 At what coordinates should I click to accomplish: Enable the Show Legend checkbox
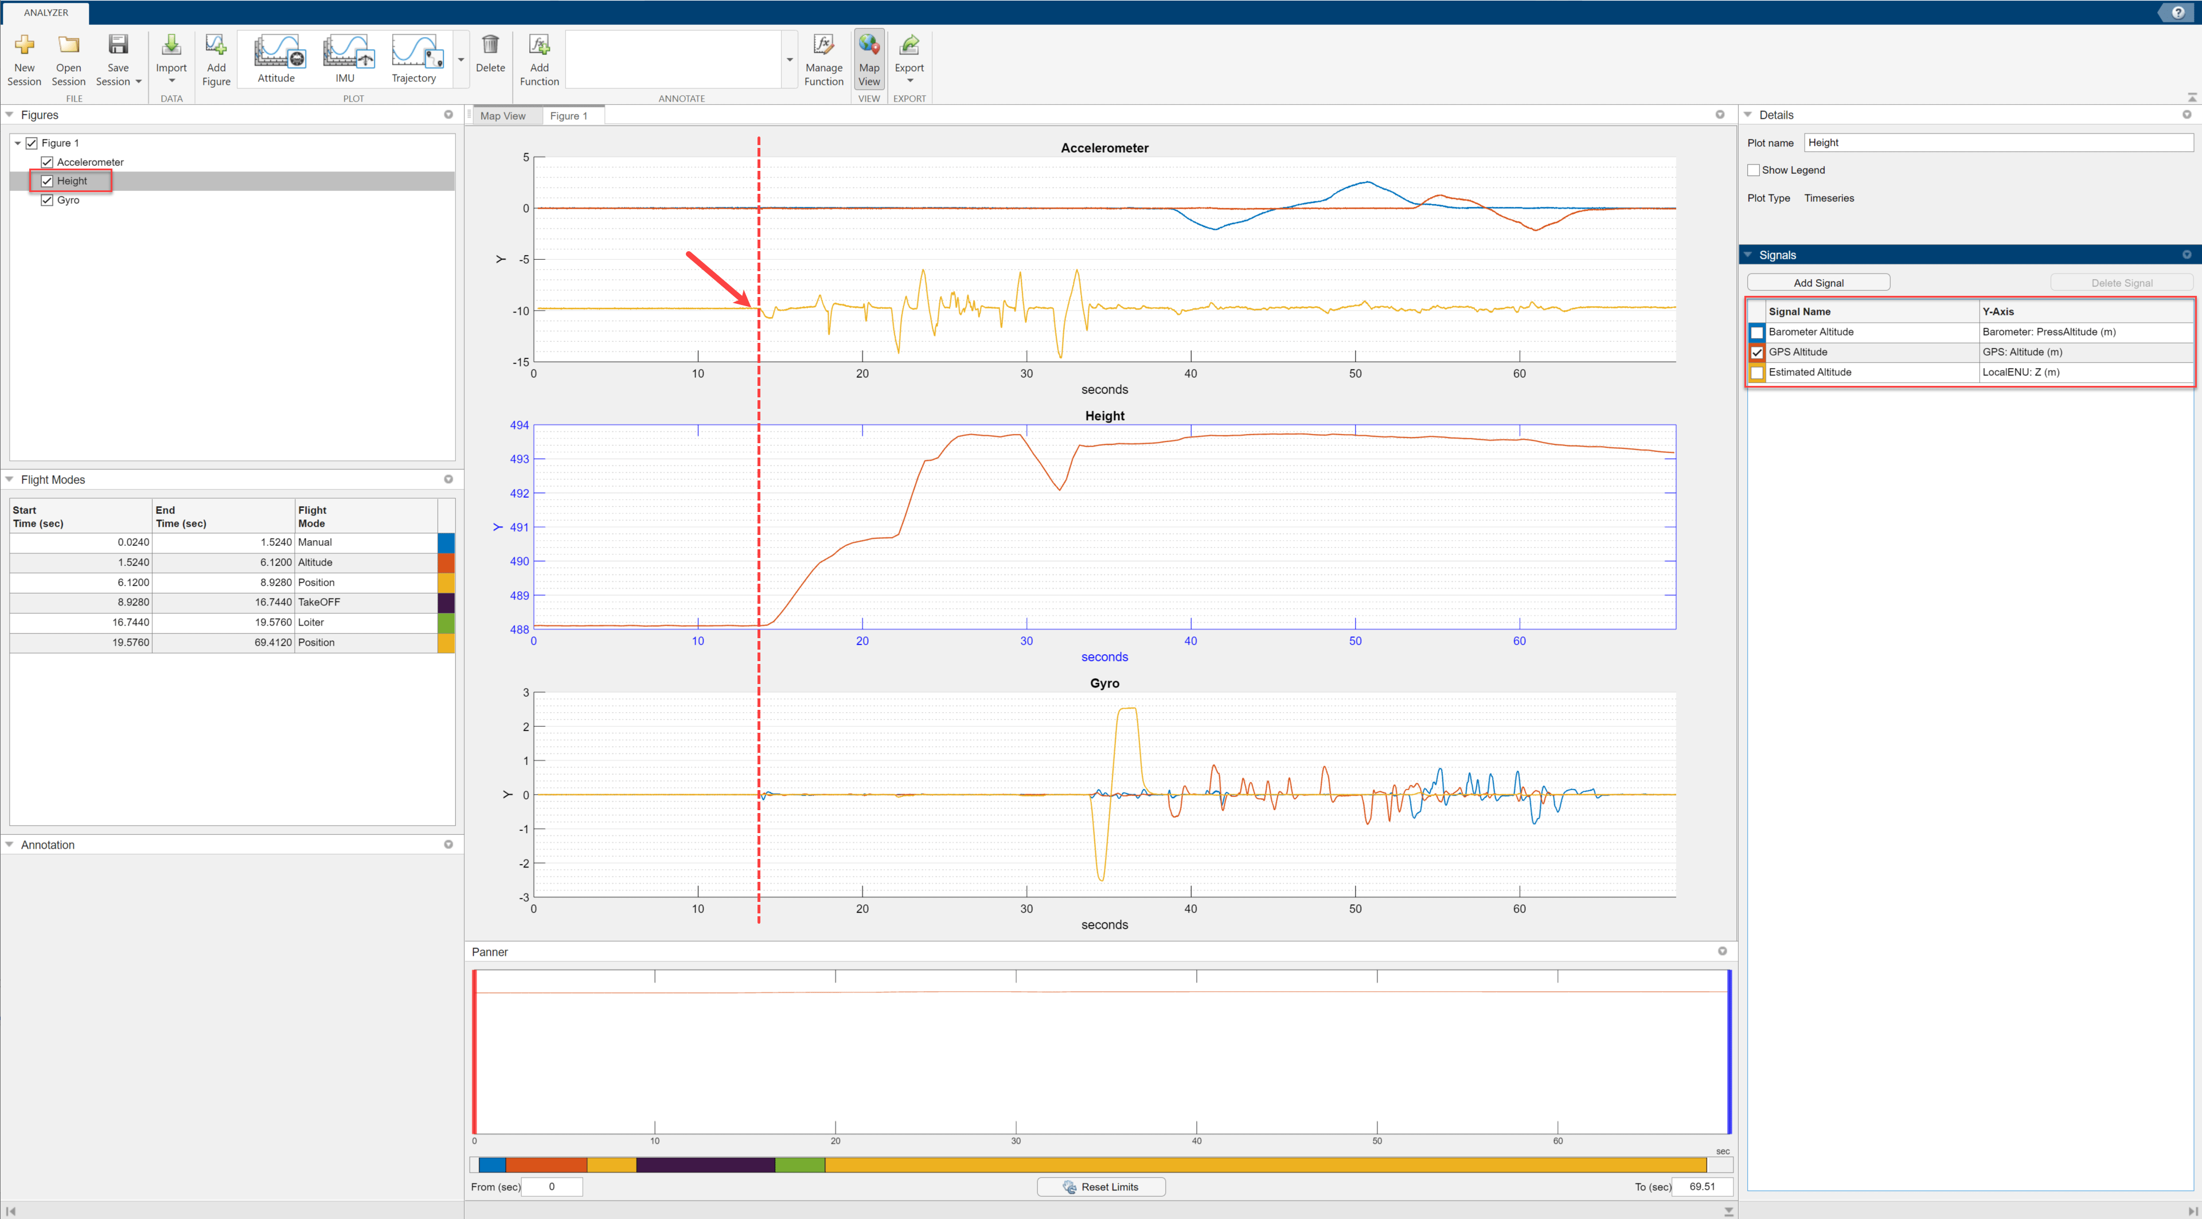pyautogui.click(x=1753, y=170)
